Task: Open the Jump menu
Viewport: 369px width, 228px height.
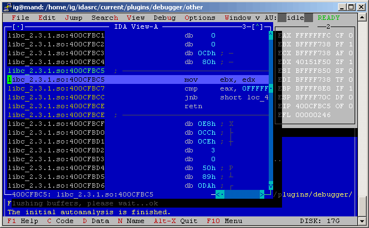Action: pyautogui.click(x=74, y=18)
